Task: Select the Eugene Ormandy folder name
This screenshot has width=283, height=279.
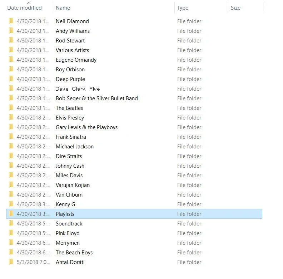Action: coord(76,60)
